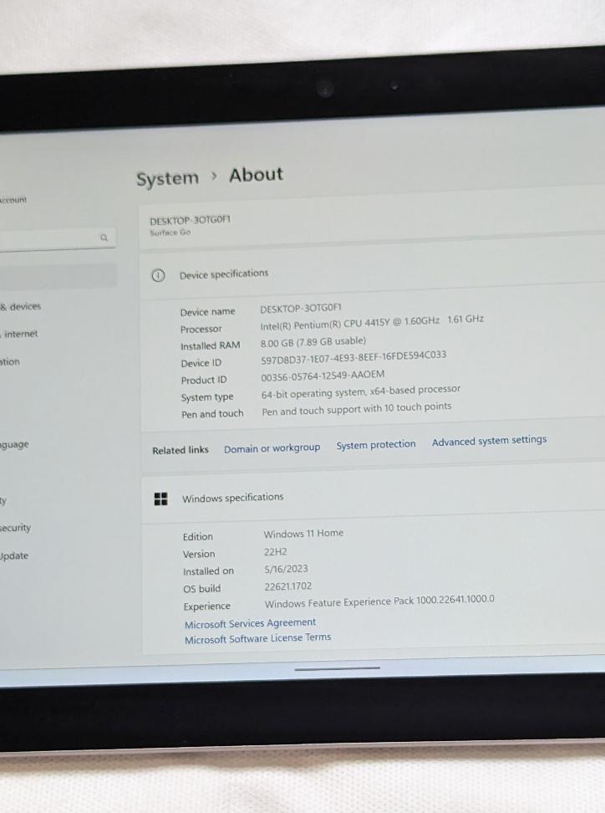Click the Version value 22H2
The height and width of the screenshot is (813, 605).
coord(276,552)
